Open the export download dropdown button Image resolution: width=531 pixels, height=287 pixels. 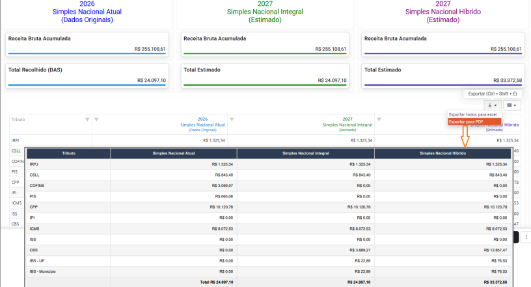coord(493,105)
